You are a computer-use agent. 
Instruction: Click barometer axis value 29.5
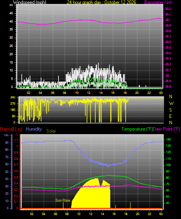[x=168, y=47]
